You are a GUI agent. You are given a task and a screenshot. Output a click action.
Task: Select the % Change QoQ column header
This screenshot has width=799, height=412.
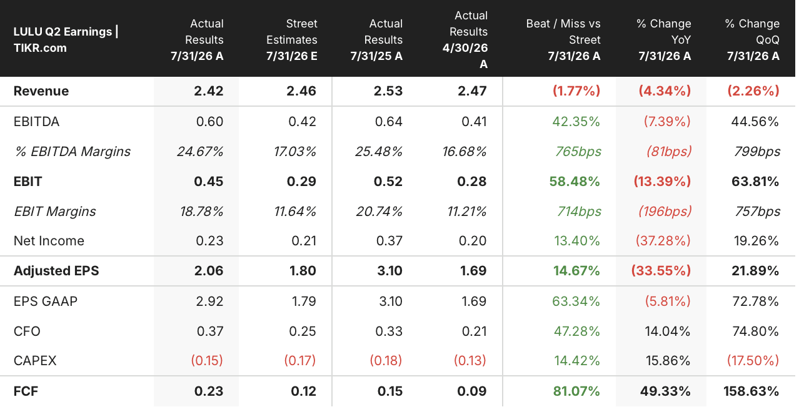(x=753, y=39)
